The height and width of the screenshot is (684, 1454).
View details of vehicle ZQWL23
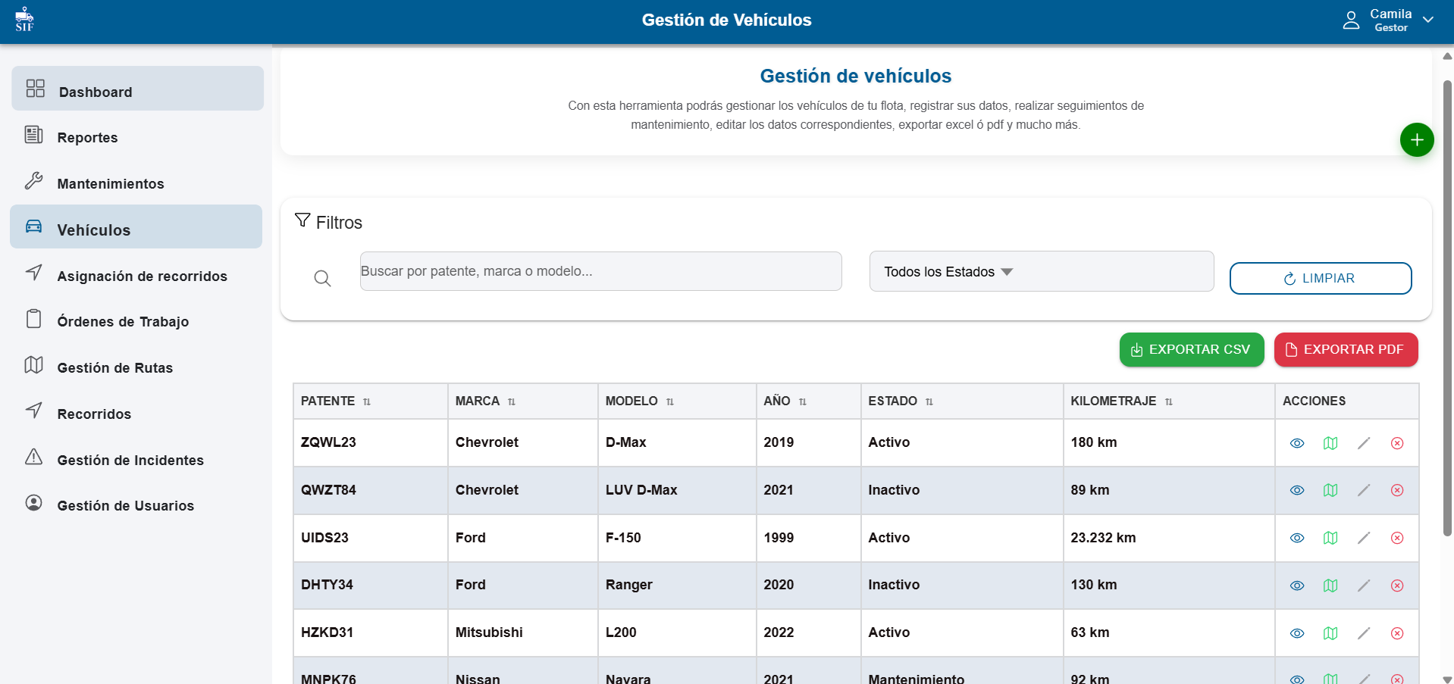(x=1296, y=443)
